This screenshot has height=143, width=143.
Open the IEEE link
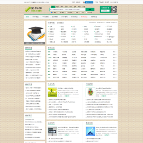coord(74,34)
